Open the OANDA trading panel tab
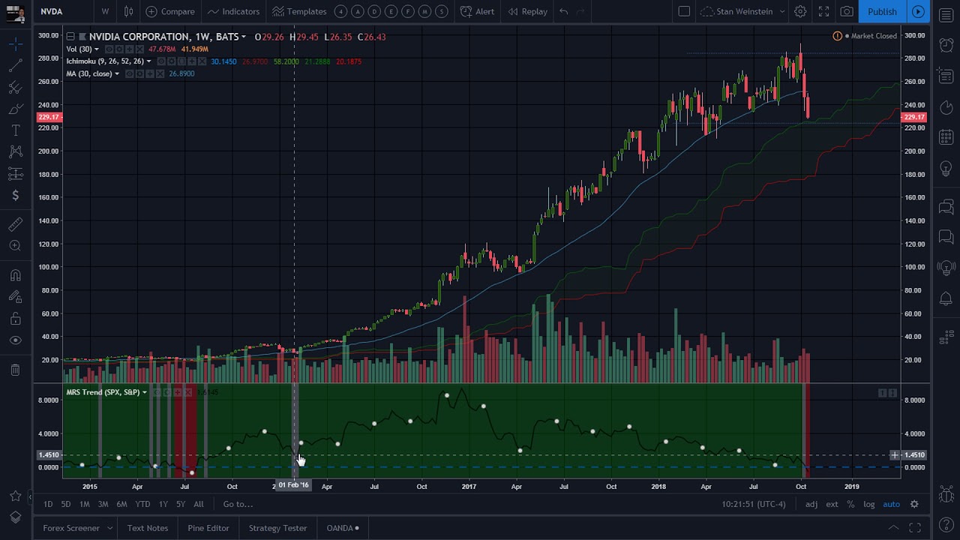The width and height of the screenshot is (960, 540). [x=343, y=528]
